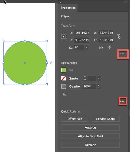Open more Transform options ellipsis
130x152 pixels.
pos(122,54)
